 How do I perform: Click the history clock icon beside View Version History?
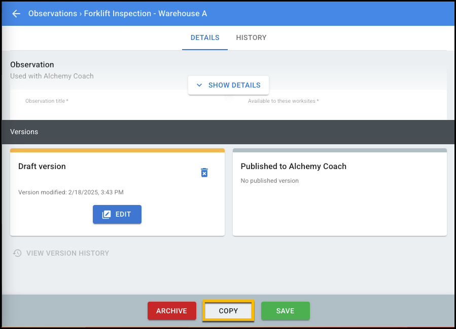(x=17, y=253)
